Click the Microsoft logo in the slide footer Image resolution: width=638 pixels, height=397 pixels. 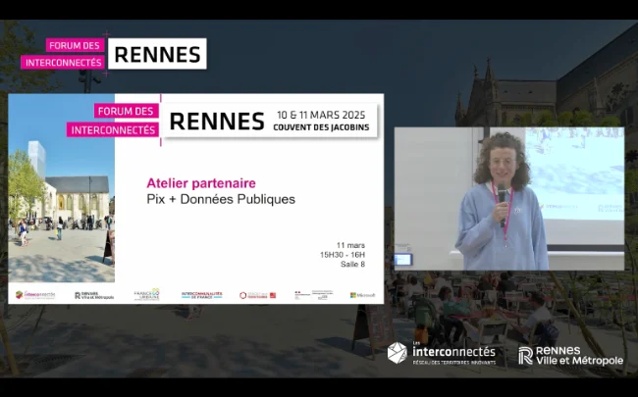pyautogui.click(x=362, y=295)
